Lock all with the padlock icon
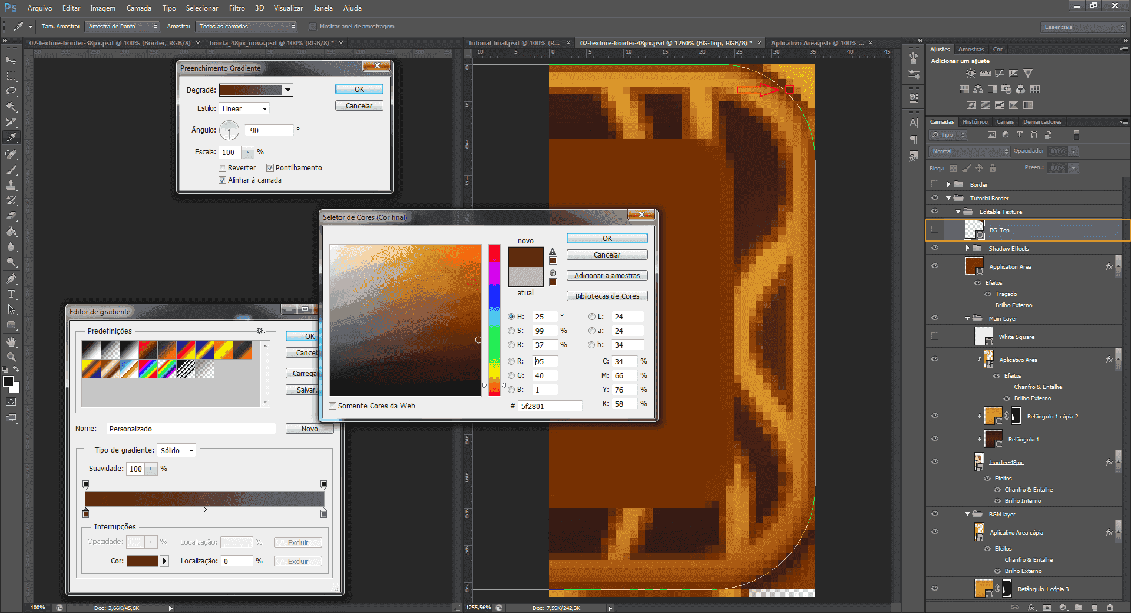 tap(993, 168)
